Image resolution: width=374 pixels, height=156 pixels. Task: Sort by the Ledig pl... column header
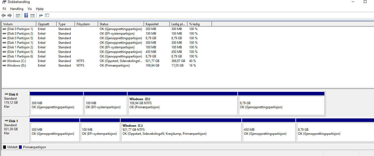point(179,24)
